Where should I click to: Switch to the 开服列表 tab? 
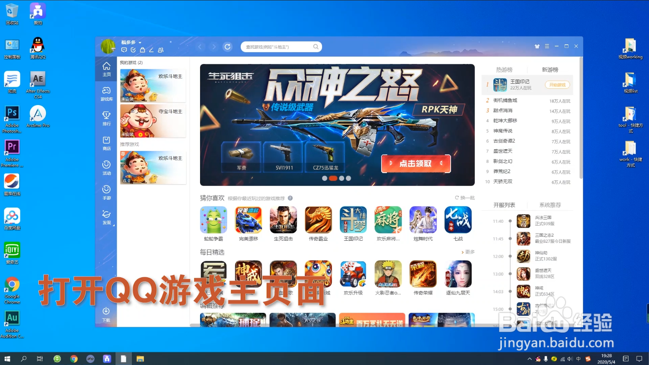pos(504,205)
